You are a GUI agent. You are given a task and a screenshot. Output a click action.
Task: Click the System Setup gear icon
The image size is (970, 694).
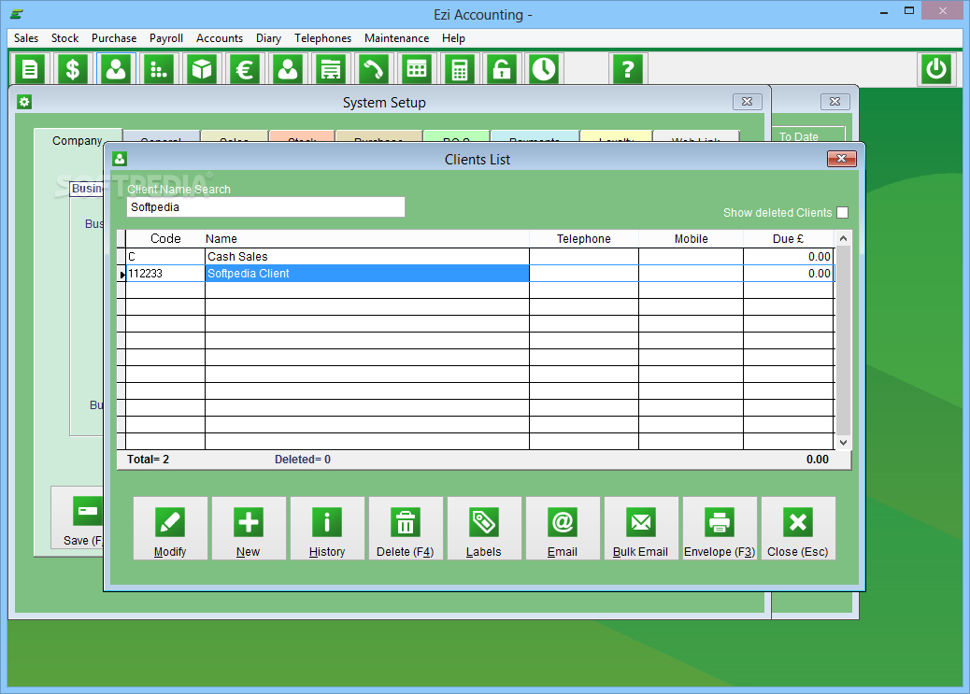[x=24, y=102]
